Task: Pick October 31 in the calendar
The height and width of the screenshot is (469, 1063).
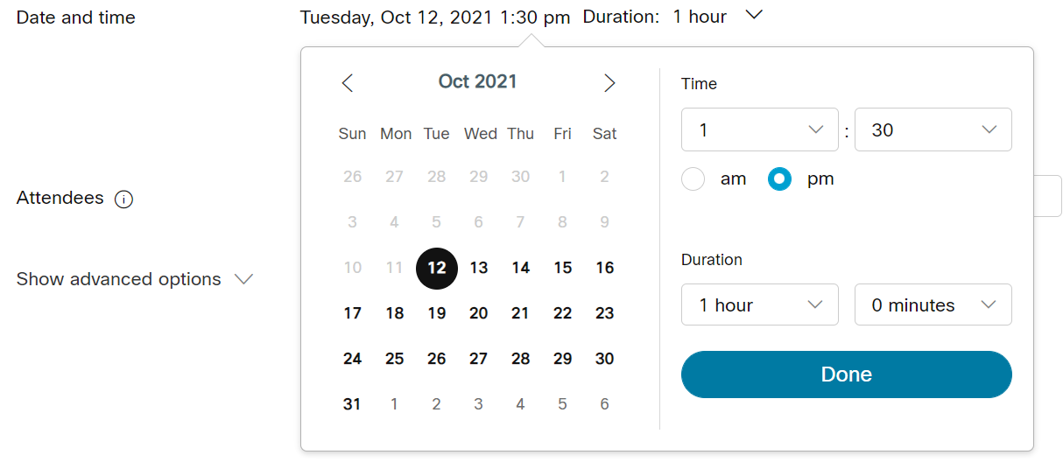Action: 352,404
